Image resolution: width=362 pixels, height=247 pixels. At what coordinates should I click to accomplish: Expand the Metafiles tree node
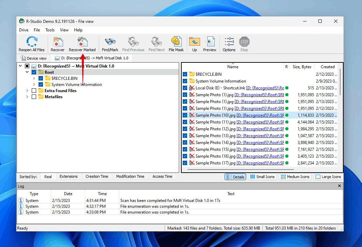[27, 97]
